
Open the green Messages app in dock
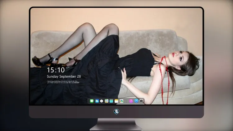point(92,101)
